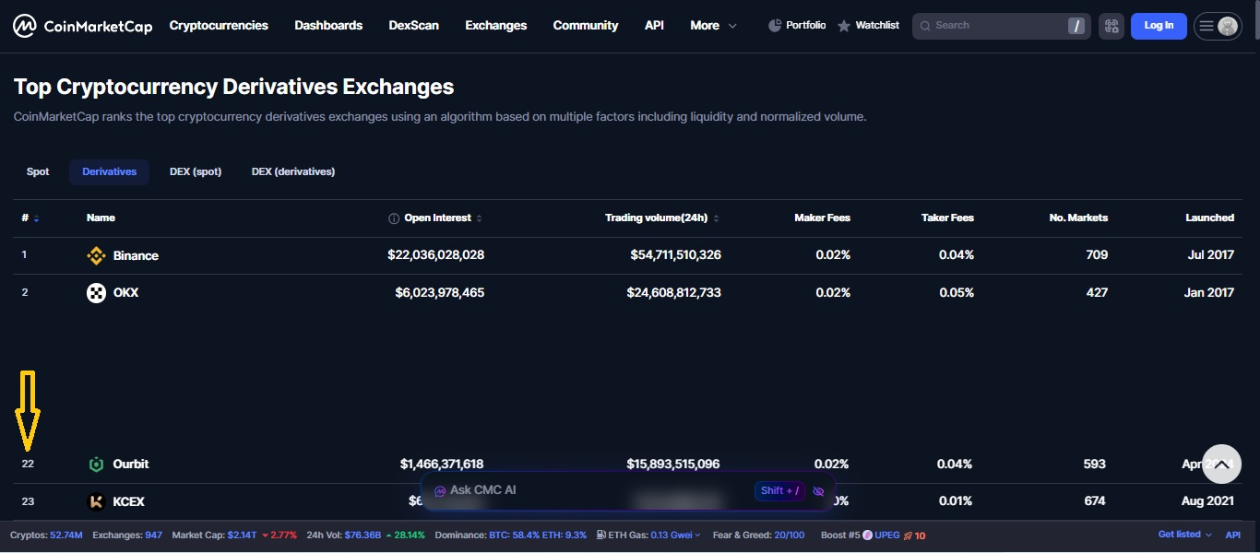This screenshot has width=1260, height=553.
Task: Click the OKX logo icon
Action: click(96, 293)
